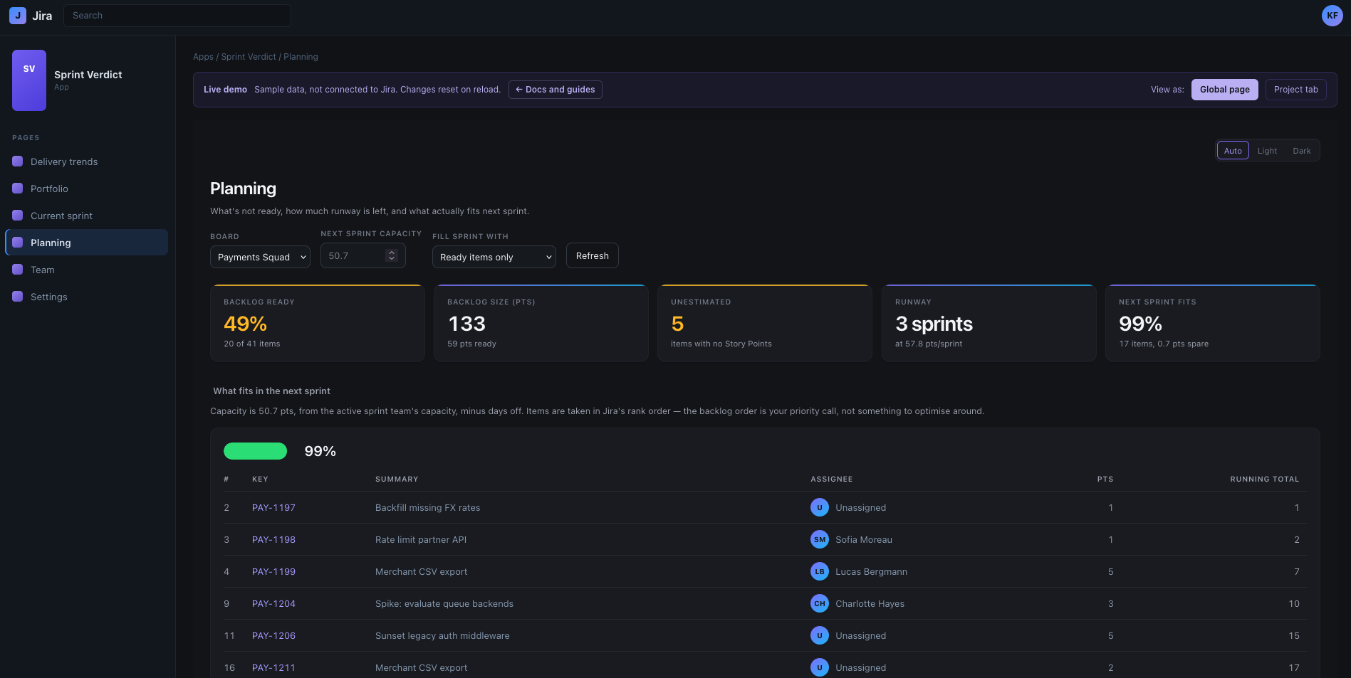Click 'Rate limit partner API' summary
The height and width of the screenshot is (678, 1351).
pyautogui.click(x=421, y=539)
